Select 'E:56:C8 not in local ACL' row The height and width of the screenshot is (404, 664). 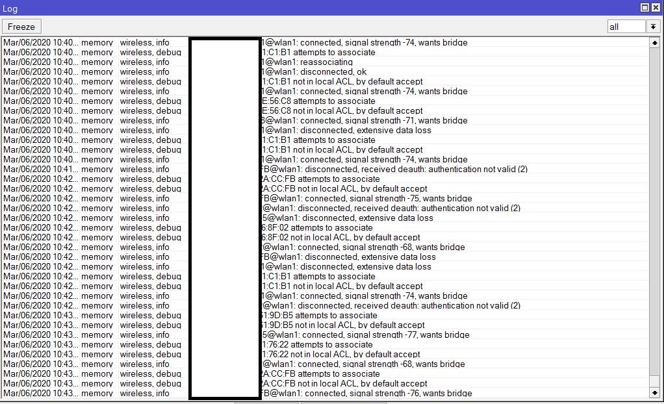(x=326, y=111)
